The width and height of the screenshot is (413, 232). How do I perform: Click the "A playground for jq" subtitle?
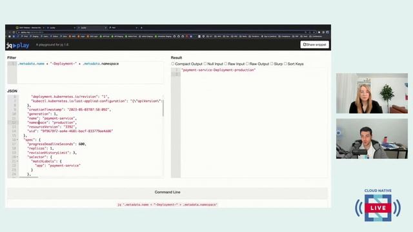coord(52,44)
